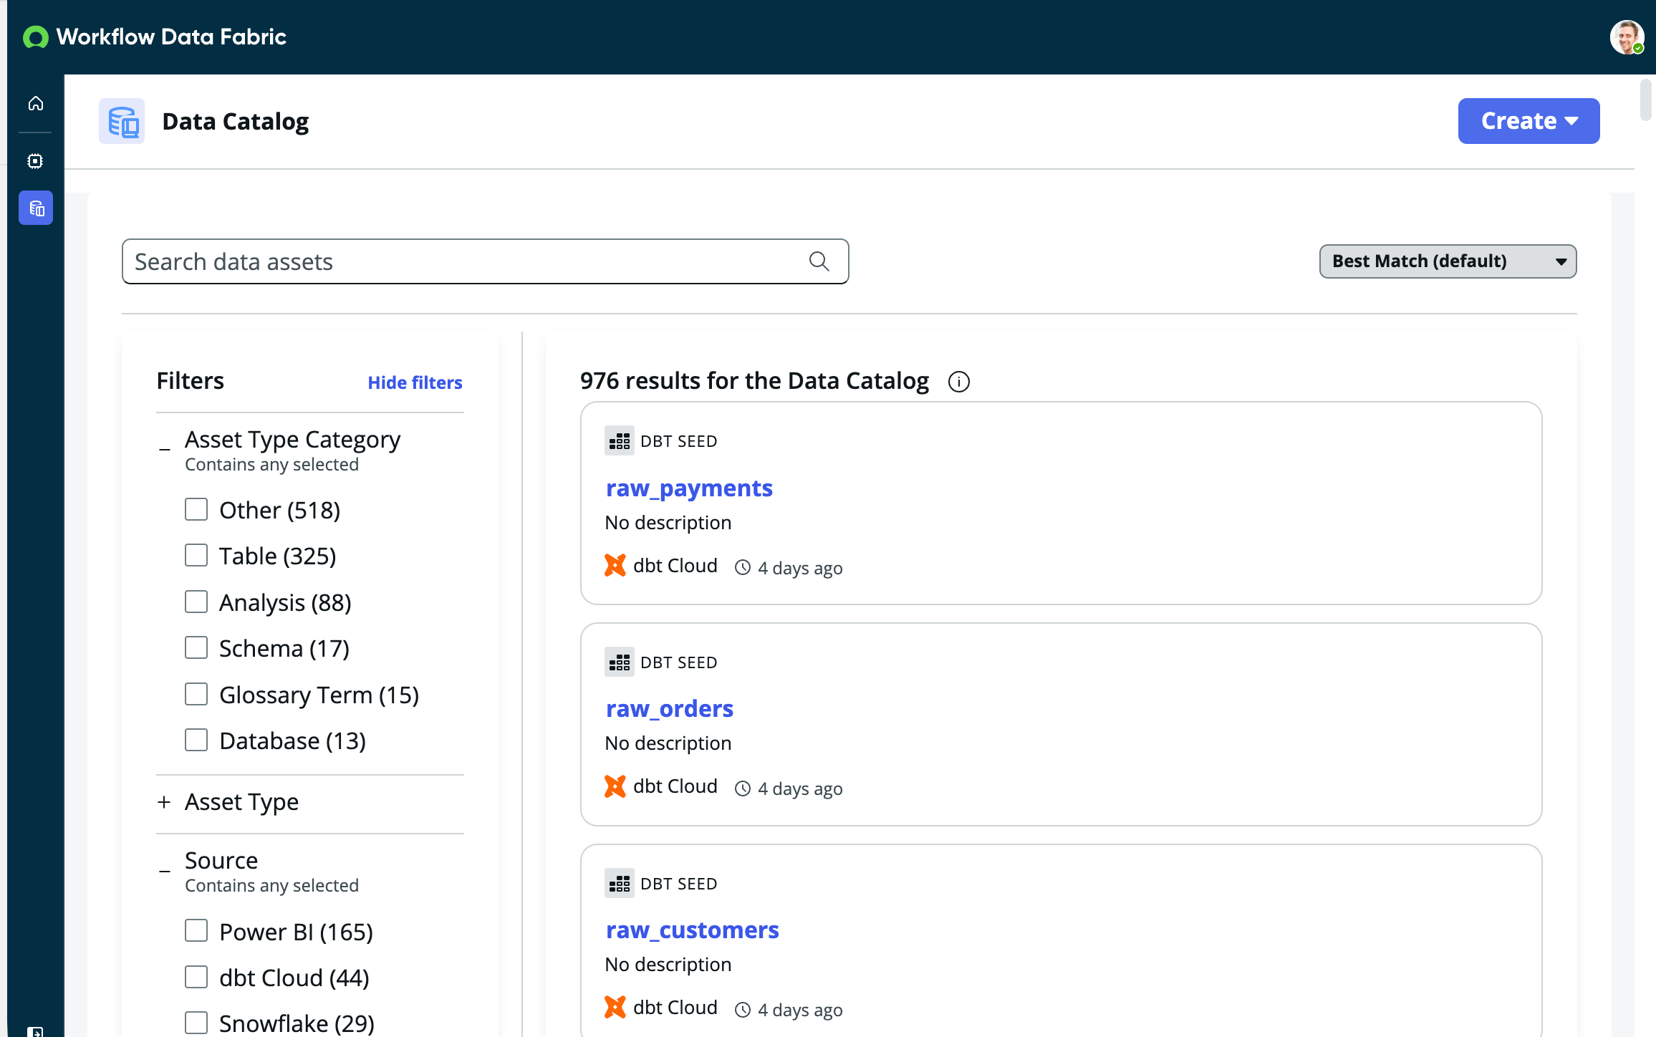Check the Database (13) filter
Screen dimensions: 1656x1037
196,740
